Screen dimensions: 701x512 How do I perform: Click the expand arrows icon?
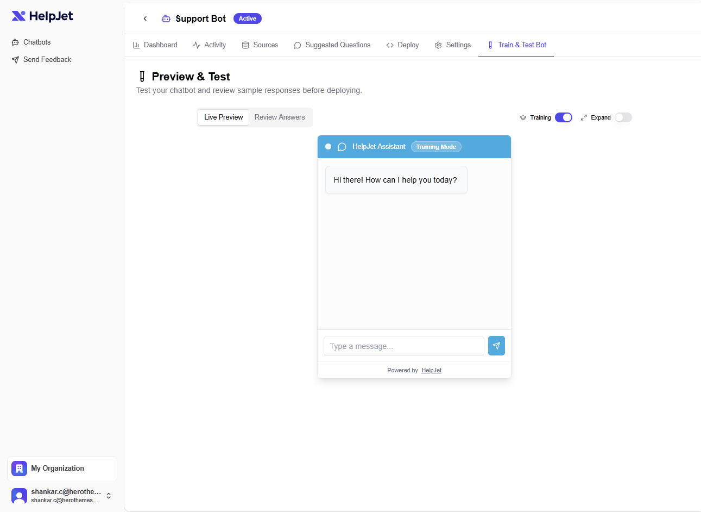[x=584, y=117]
